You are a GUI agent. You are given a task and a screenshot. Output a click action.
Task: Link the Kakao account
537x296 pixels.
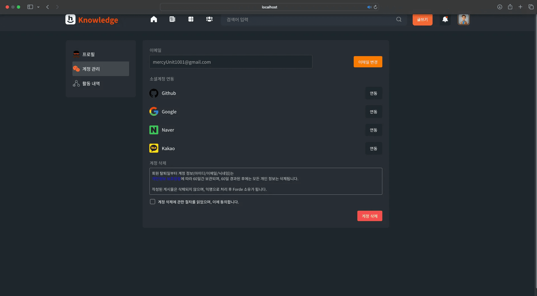tap(373, 148)
